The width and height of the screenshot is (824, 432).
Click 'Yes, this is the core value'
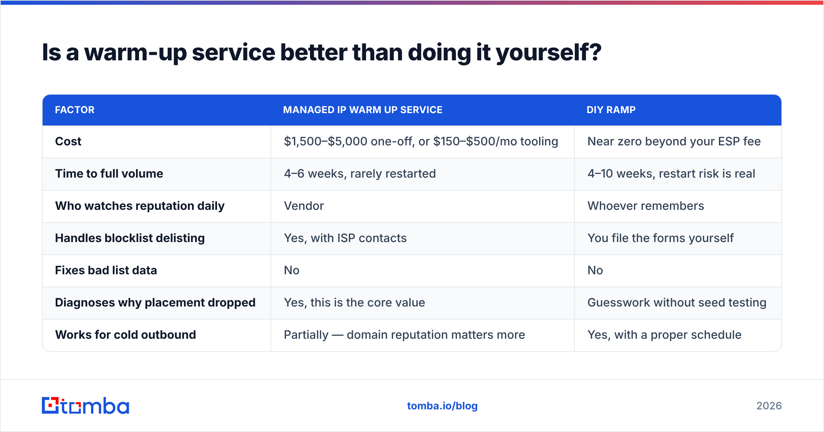click(x=354, y=302)
